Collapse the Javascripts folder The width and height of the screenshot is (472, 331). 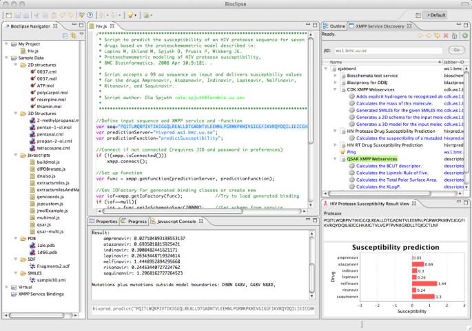tap(16, 155)
